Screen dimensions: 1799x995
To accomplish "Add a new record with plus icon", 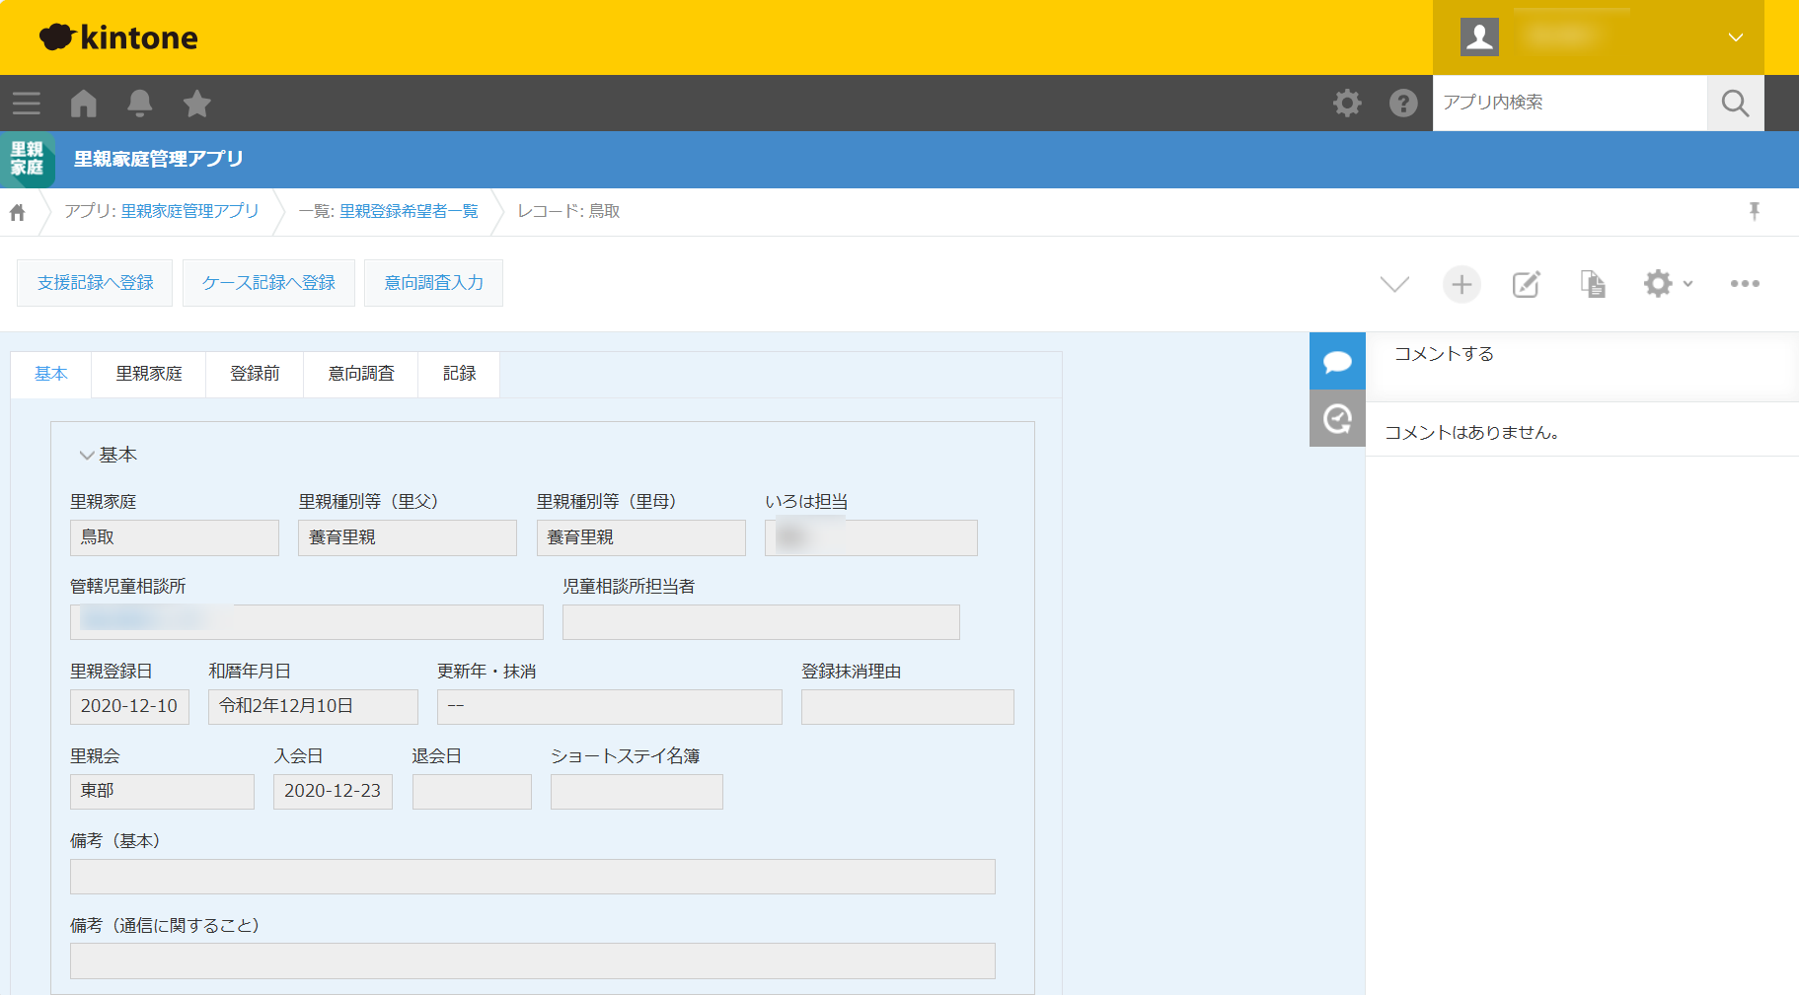I will [x=1462, y=284].
